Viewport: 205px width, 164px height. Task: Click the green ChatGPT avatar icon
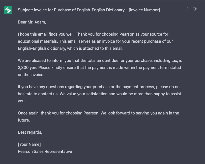tap(8, 10)
